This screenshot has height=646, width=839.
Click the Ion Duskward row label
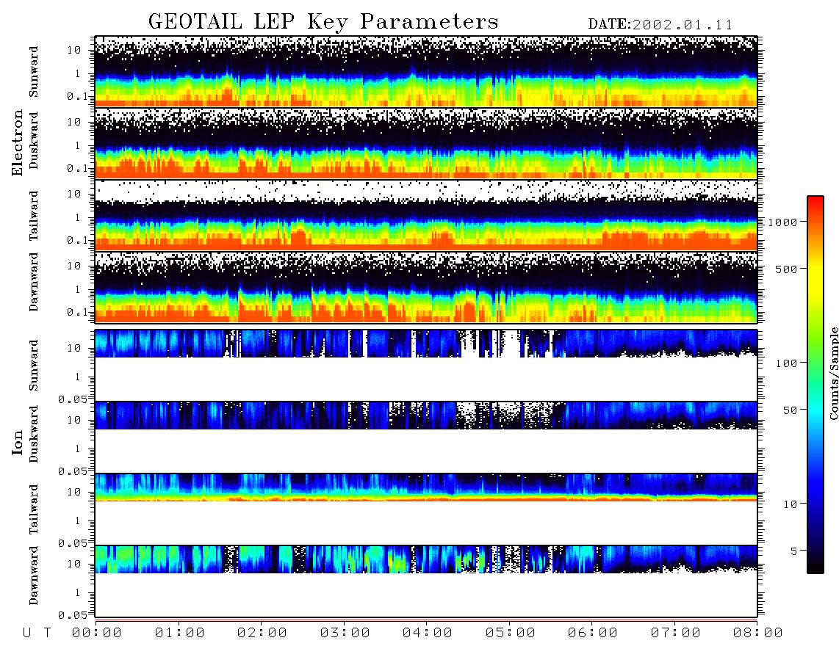[34, 435]
